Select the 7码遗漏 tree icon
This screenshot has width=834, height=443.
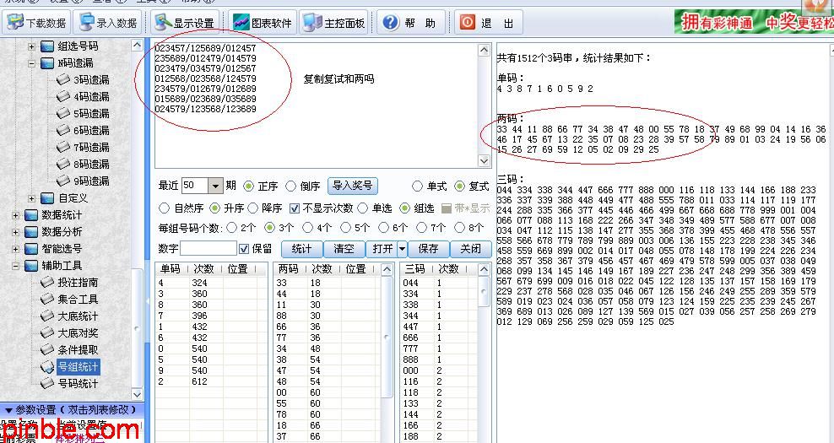click(x=63, y=147)
